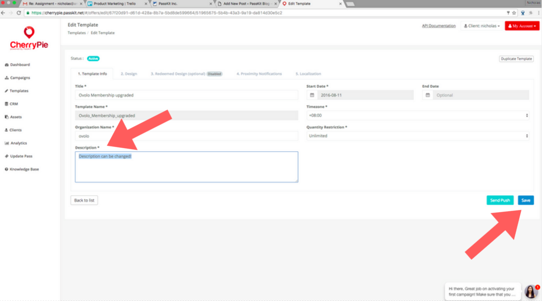Bookmark the page with the star icon
This screenshot has height=301, width=542.
click(x=514, y=13)
